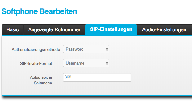Click the Softphone Bearbeiten heading

(x=39, y=11)
